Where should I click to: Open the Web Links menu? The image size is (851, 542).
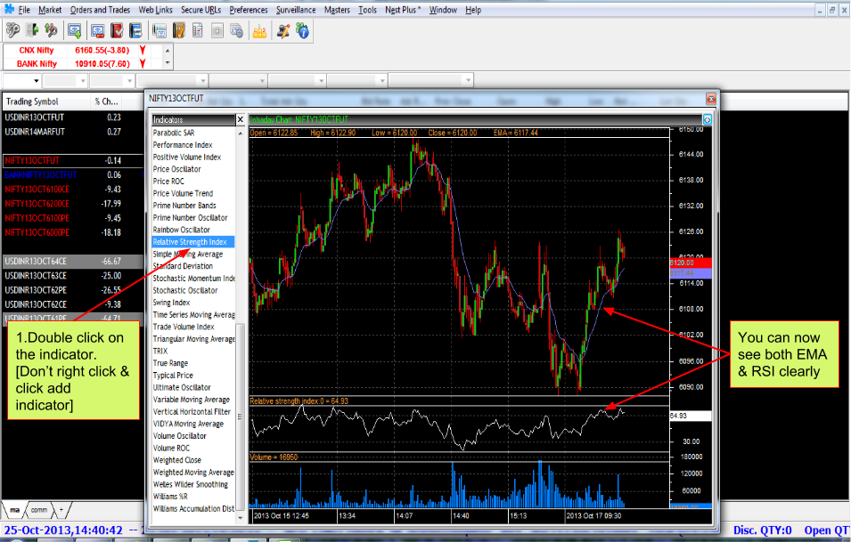(x=156, y=10)
